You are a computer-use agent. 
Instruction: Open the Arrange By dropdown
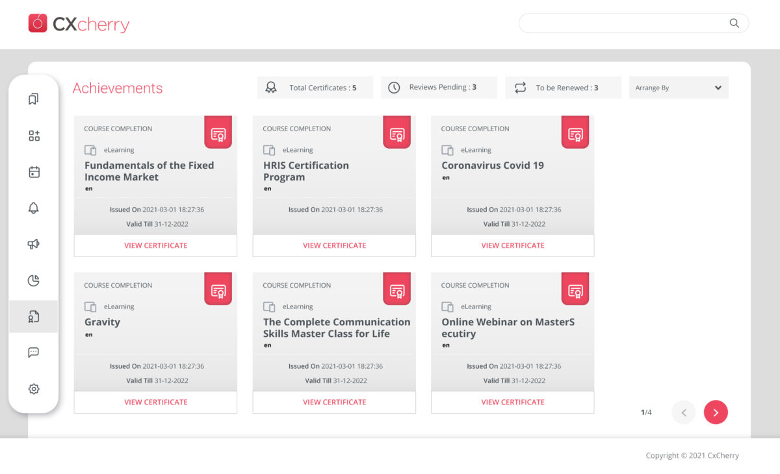pyautogui.click(x=679, y=88)
